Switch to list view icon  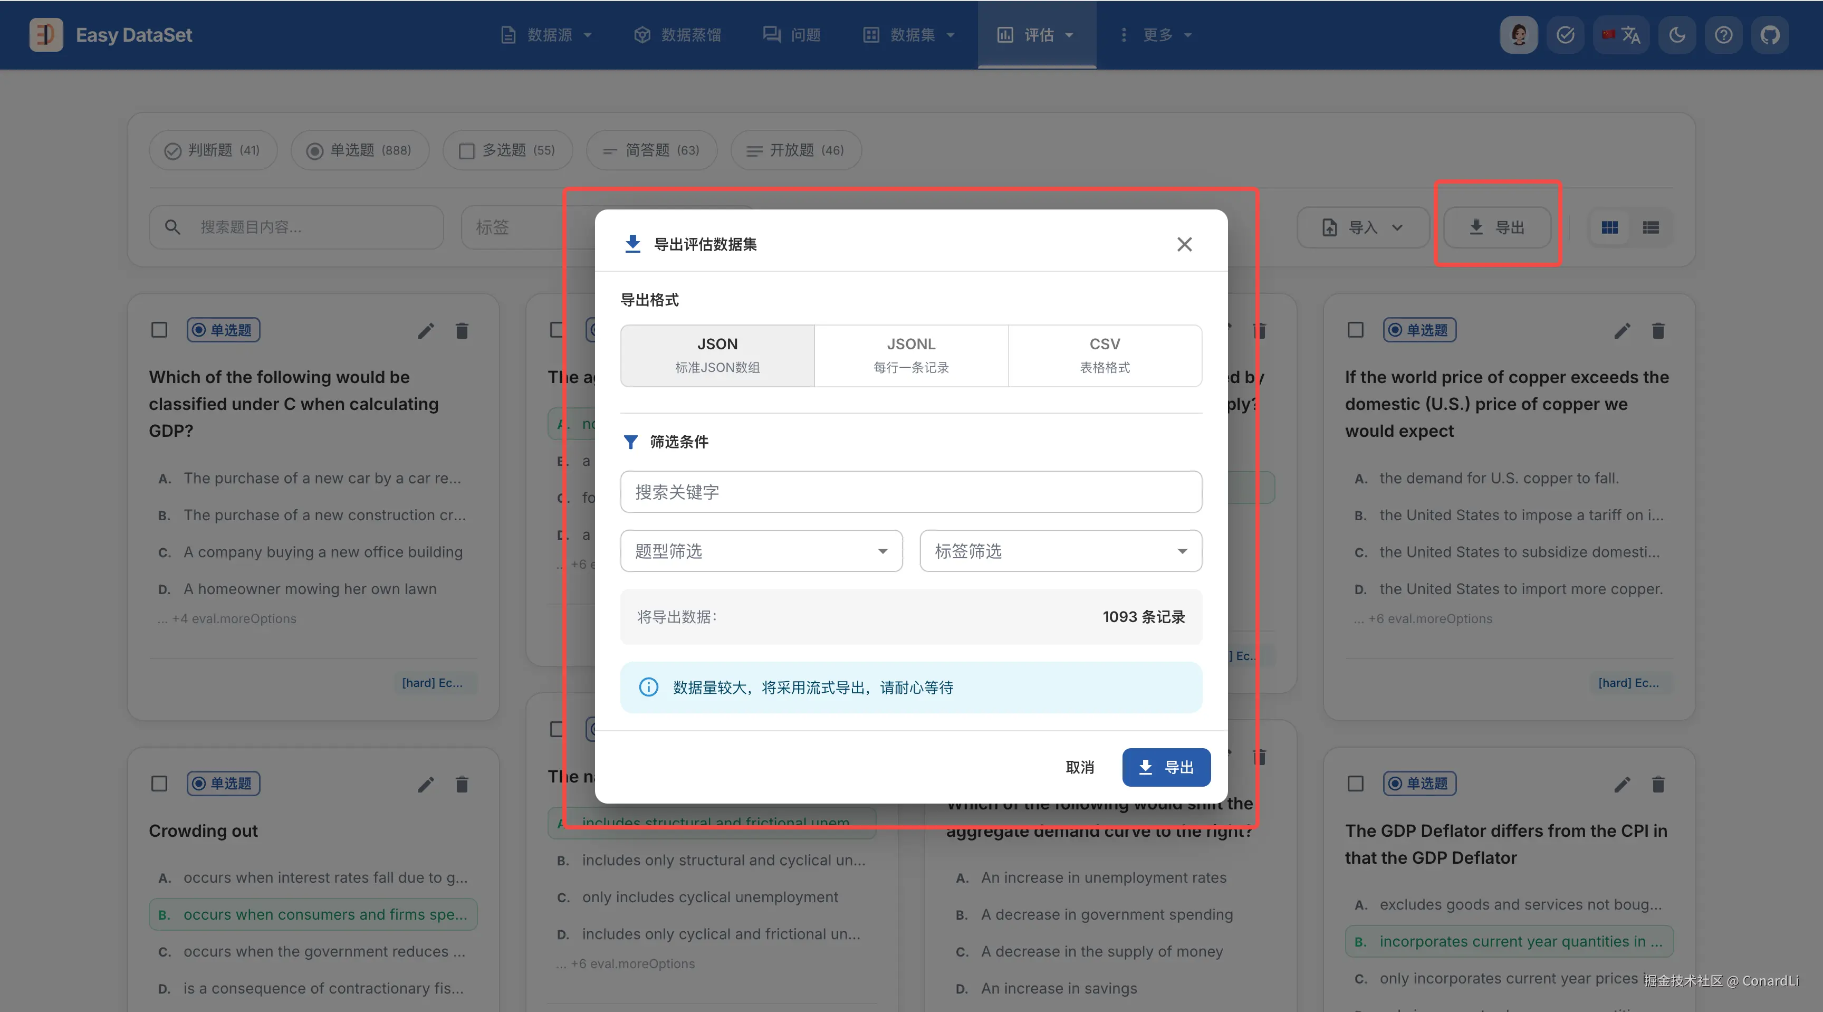1651,227
